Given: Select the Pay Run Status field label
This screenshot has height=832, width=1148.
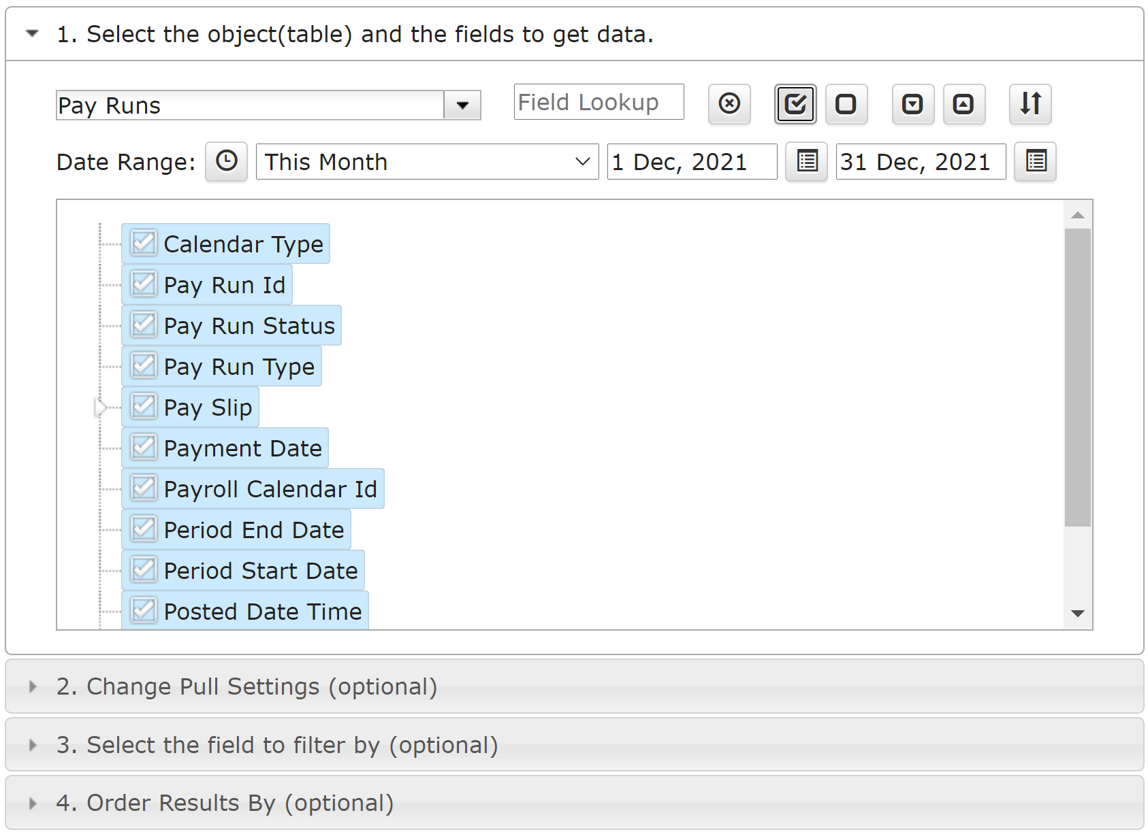Looking at the screenshot, I should pos(249,326).
